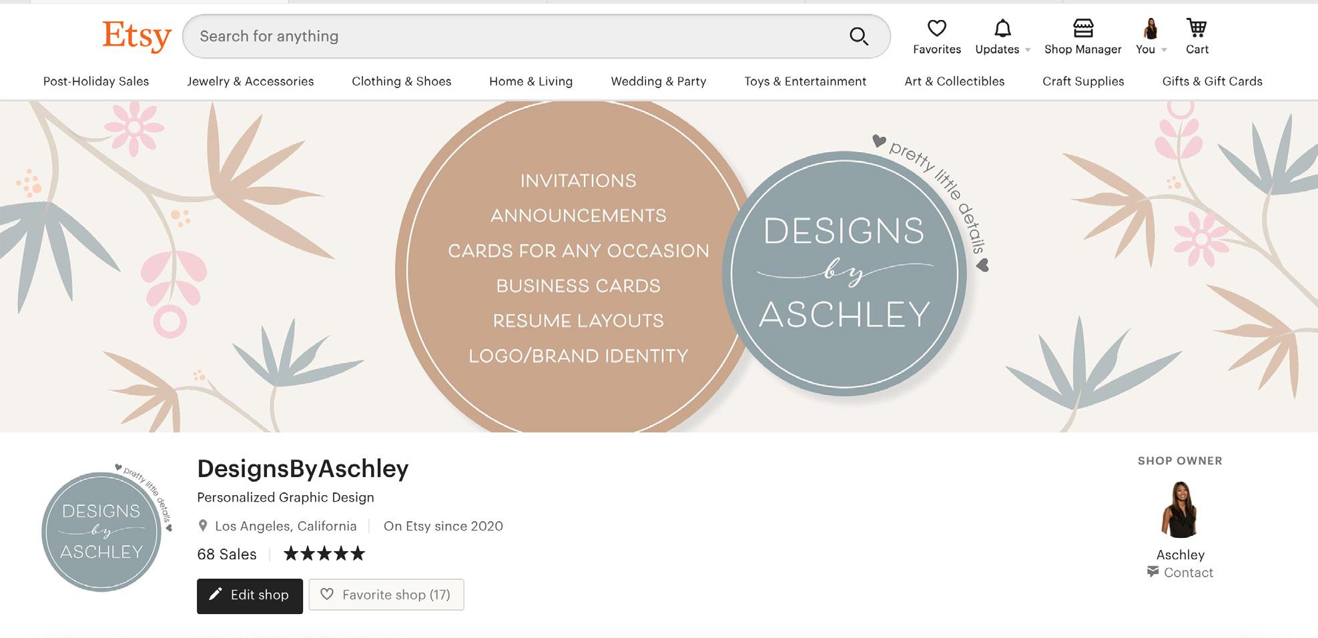
Task: Open Post-Holiday Sales category
Action: (x=96, y=81)
